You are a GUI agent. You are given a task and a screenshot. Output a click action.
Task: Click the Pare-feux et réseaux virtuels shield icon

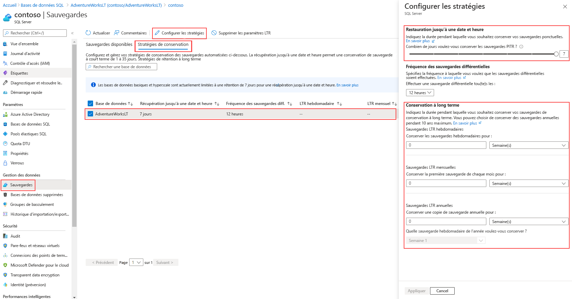pos(5,246)
